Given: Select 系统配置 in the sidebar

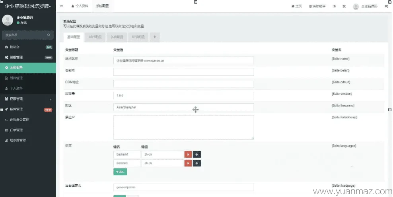Looking at the screenshot, I should pyautogui.click(x=28, y=68).
